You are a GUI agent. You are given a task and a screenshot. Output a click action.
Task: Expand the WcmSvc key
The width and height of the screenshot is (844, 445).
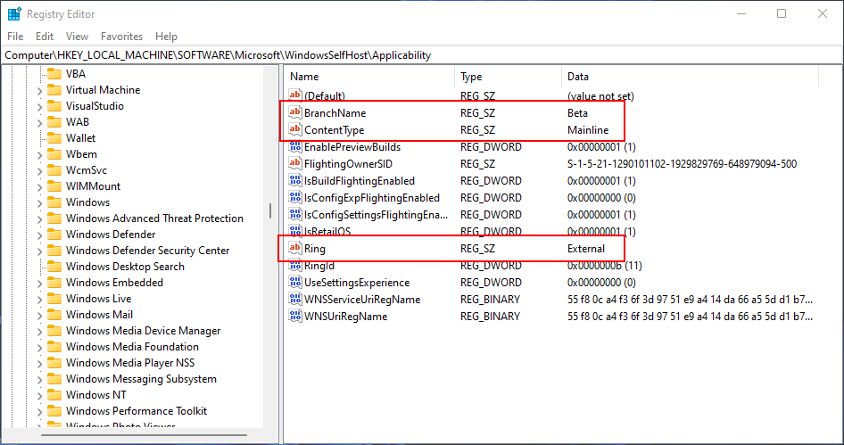pyautogui.click(x=39, y=171)
